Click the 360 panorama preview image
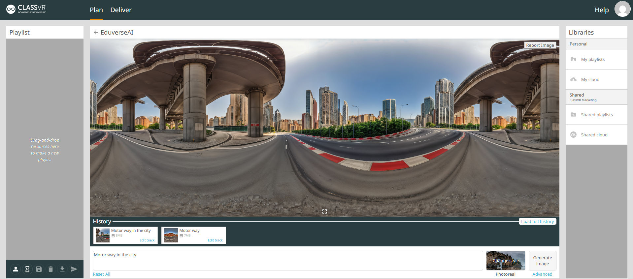Viewport: 633px width, 279px height. point(324,127)
